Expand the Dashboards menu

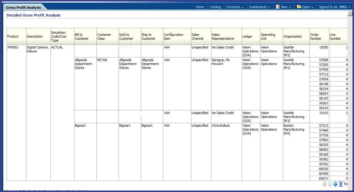click(x=259, y=7)
